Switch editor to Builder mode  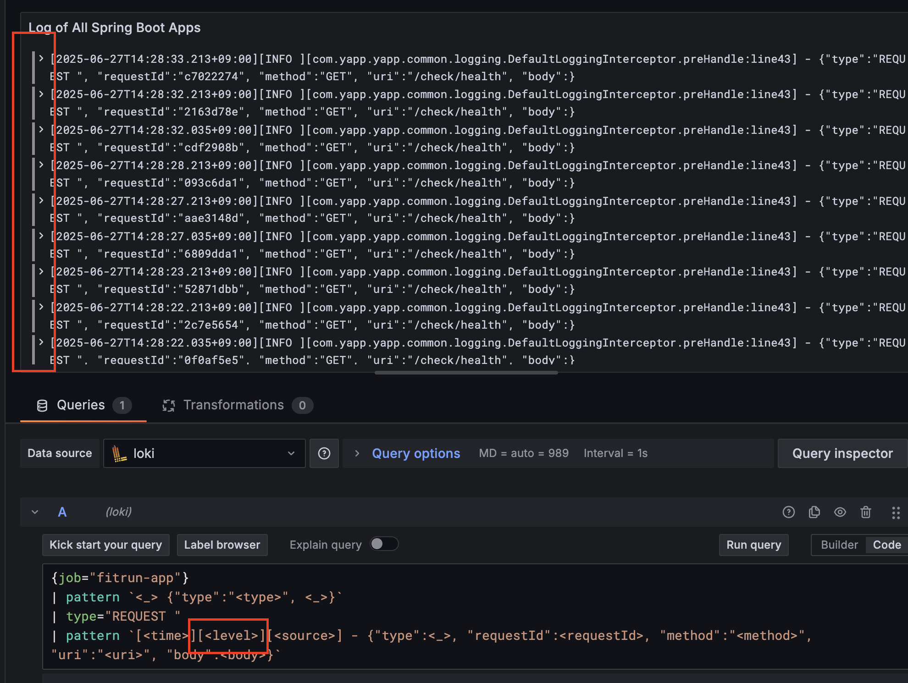tap(839, 545)
